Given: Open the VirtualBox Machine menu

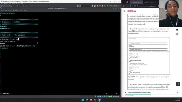Looking at the screenshot, I should click(x=6, y=4).
